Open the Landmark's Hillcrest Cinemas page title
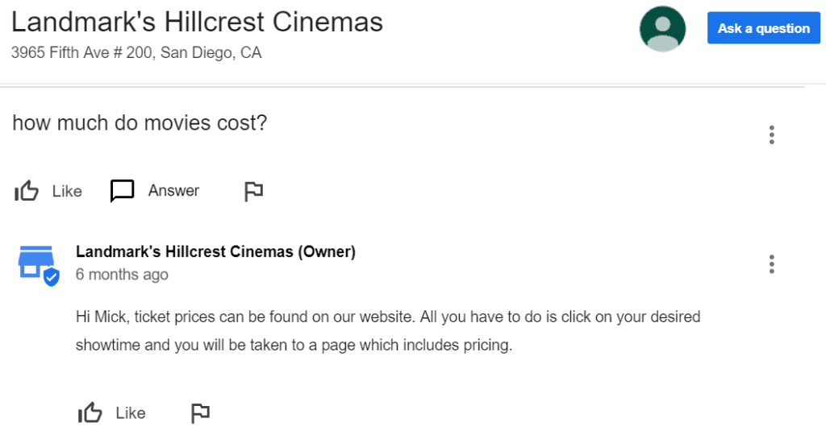This screenshot has width=826, height=435. click(x=198, y=23)
